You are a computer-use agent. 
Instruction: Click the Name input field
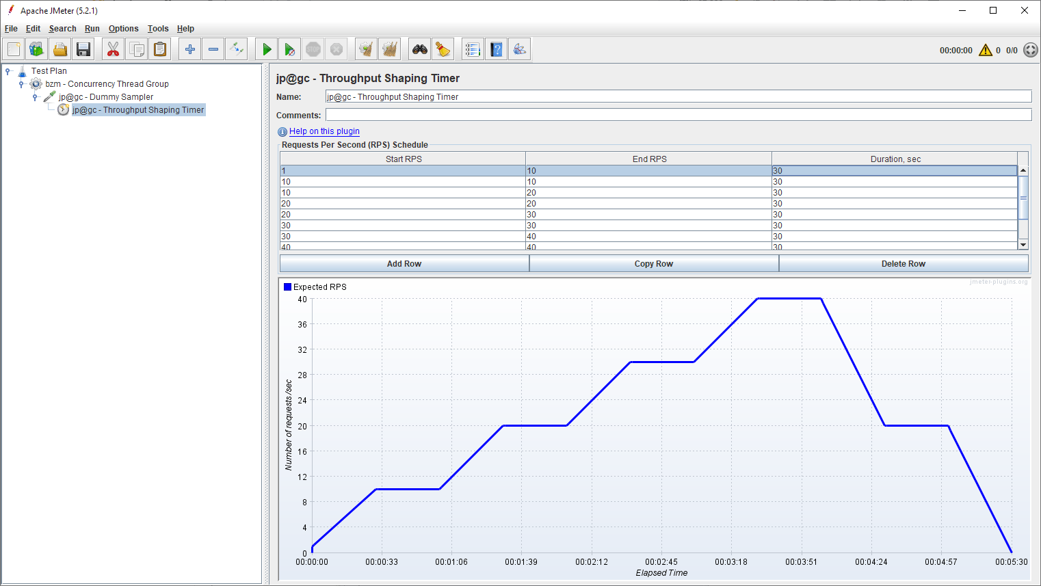(x=678, y=97)
